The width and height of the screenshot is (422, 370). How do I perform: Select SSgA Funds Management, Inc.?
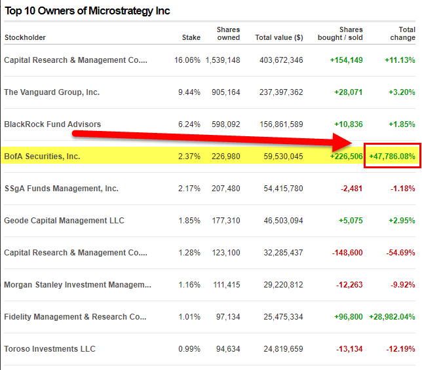[61, 189]
